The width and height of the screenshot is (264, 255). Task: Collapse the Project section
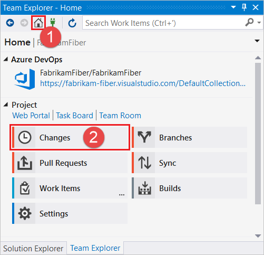point(6,105)
